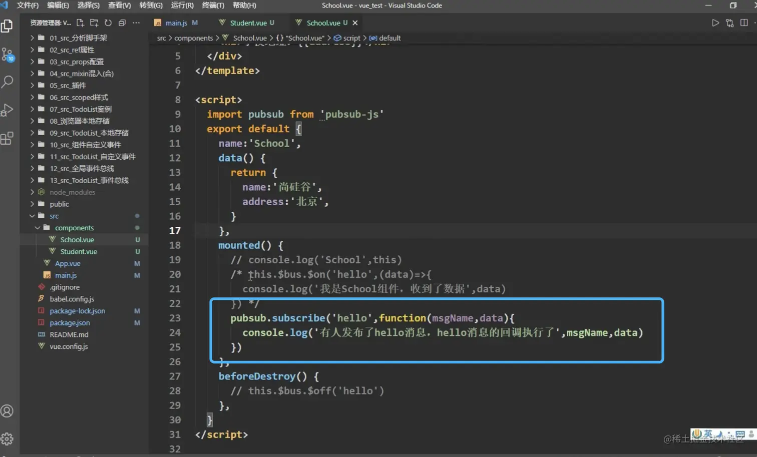Click the components breadcrumb segment

[x=193, y=38]
